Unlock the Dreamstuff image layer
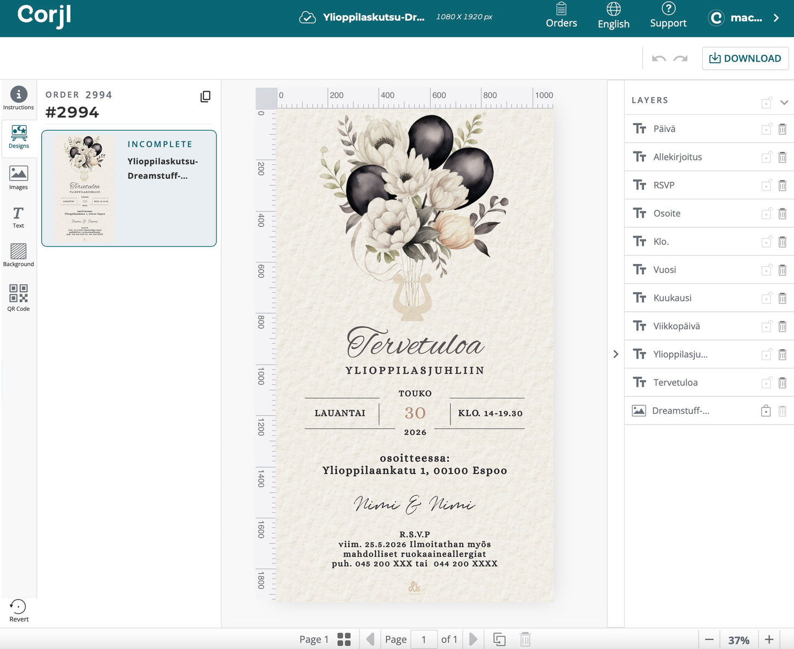Screen dimensions: 794x649 click(765, 410)
